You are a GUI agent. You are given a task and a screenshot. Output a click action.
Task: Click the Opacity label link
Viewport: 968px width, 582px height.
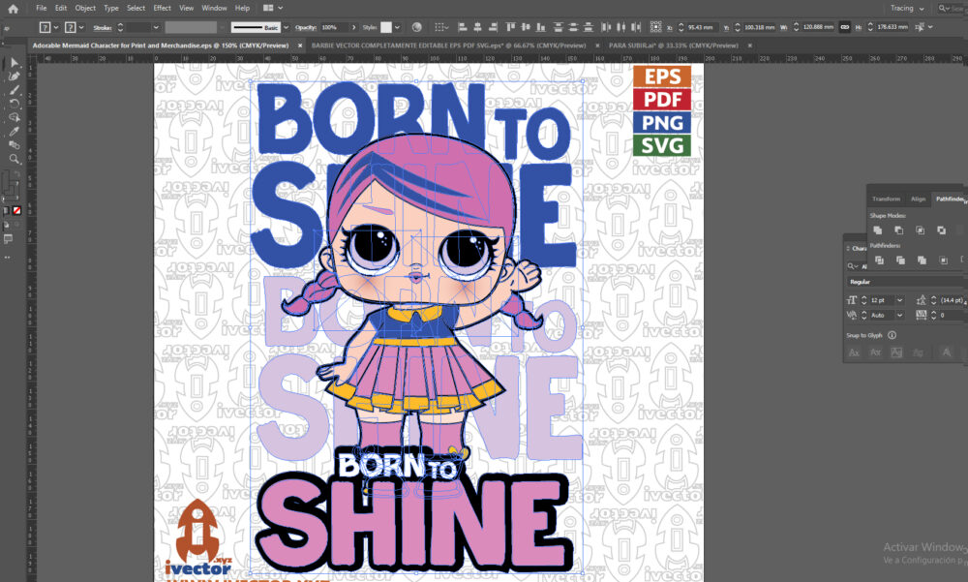click(x=306, y=27)
